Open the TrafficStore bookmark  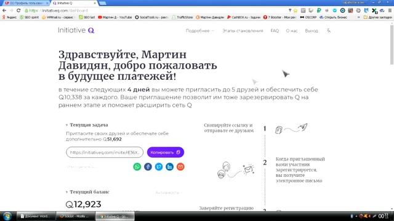click(182, 17)
